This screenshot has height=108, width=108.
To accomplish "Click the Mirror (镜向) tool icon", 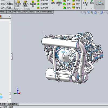I will 74,8.
